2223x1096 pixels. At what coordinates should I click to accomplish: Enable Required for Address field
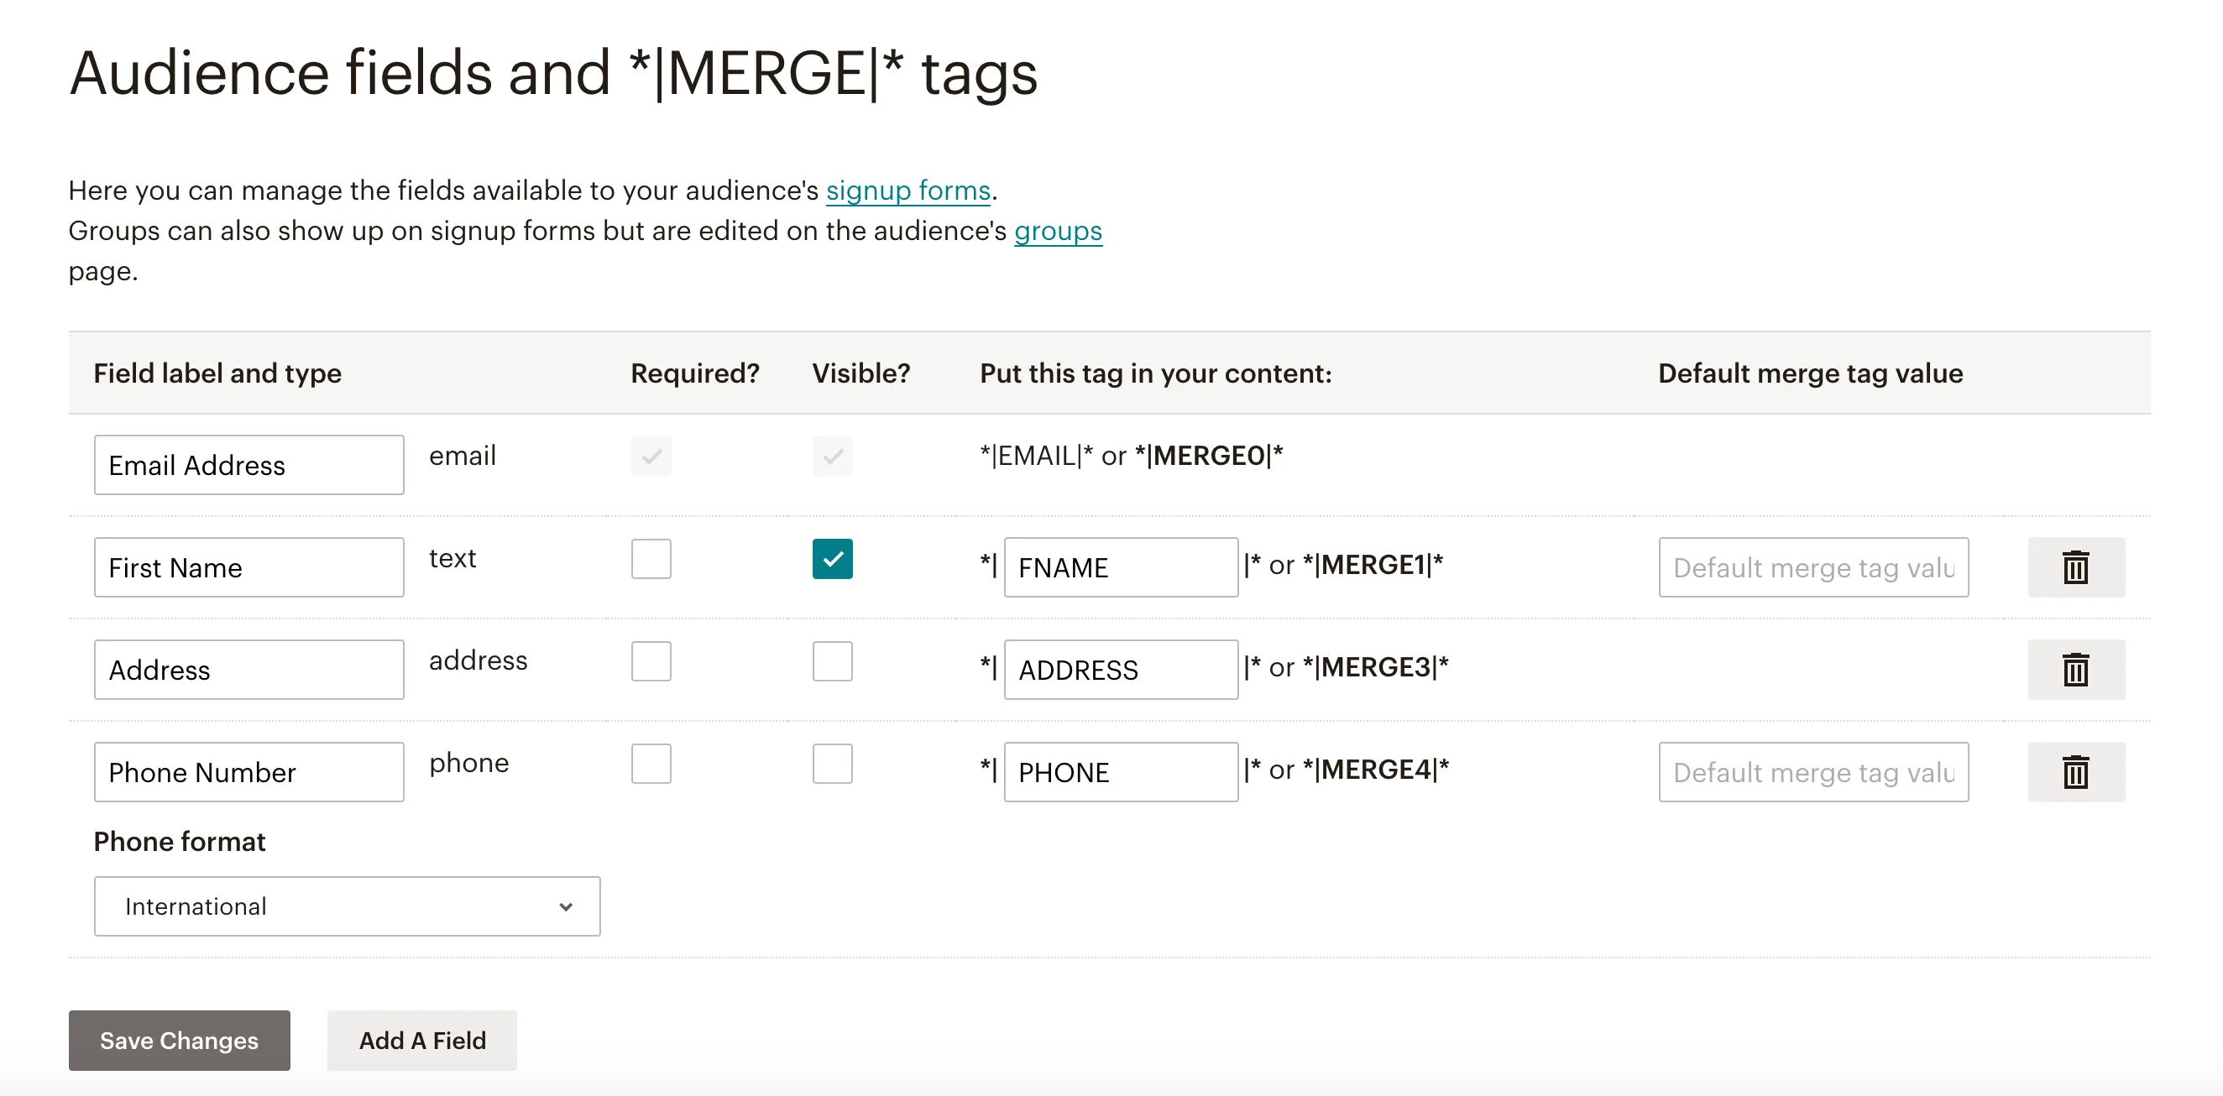[651, 661]
